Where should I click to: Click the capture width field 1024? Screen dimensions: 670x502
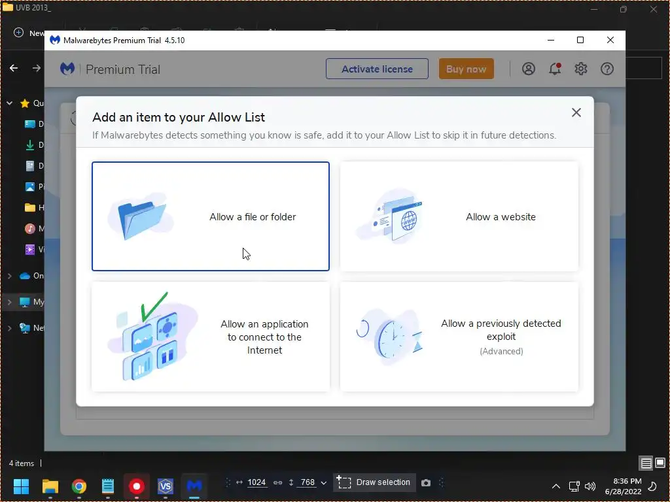click(256, 482)
